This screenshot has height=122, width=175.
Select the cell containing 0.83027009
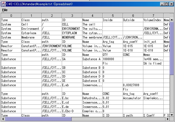click(x=133, y=85)
